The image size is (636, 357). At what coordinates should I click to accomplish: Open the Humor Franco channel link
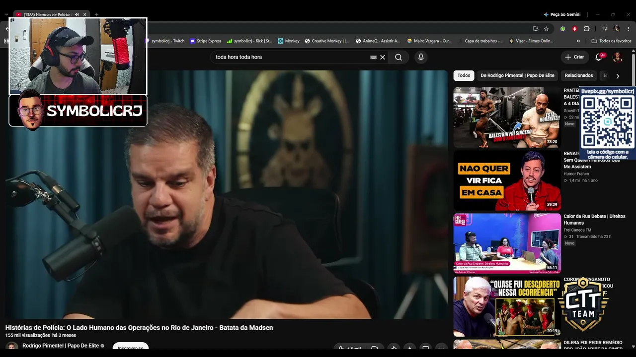(576, 174)
